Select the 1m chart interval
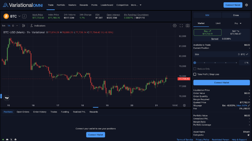This screenshot has width=252, height=141. (x=3, y=26)
